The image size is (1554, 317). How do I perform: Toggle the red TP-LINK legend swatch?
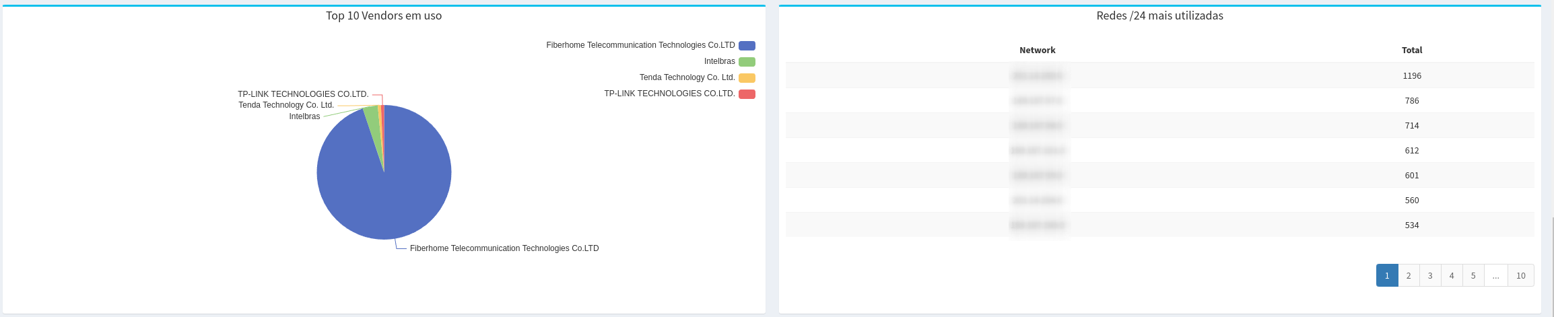coord(747,94)
